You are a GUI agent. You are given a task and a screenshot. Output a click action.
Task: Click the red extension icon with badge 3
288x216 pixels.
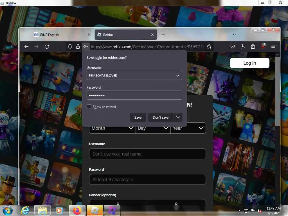pos(263,46)
